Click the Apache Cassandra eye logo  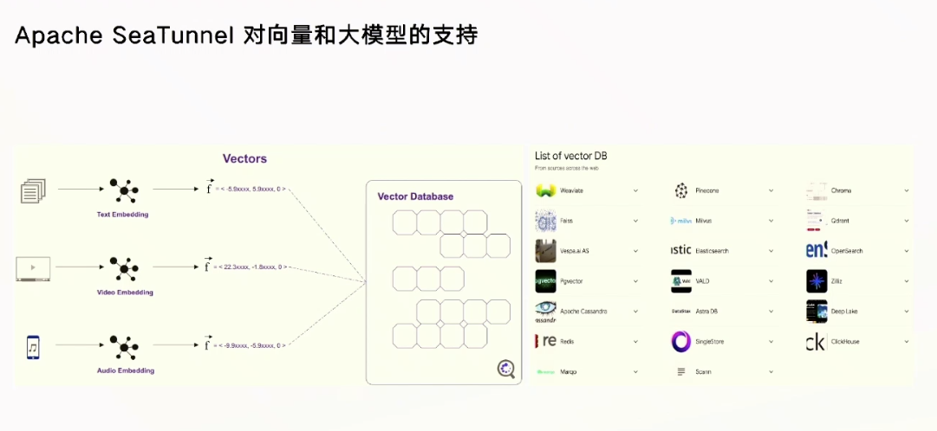(545, 311)
